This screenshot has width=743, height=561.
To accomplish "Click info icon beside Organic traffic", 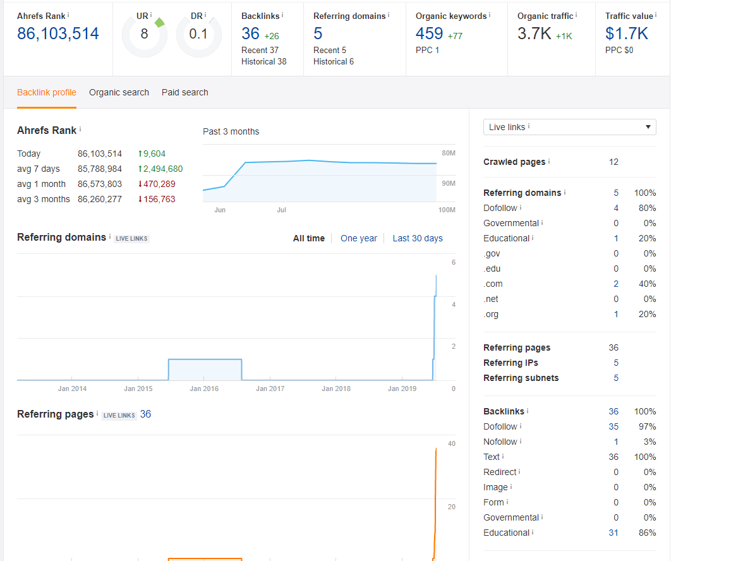I will 576,15.
